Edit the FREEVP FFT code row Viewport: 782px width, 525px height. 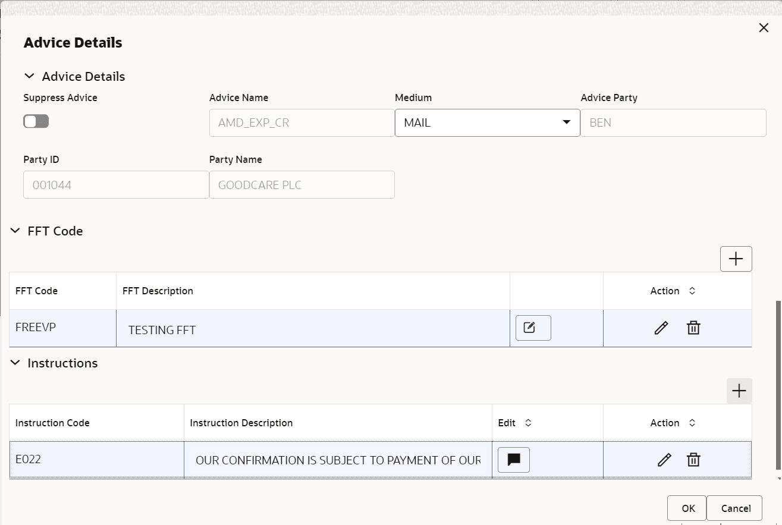point(661,328)
